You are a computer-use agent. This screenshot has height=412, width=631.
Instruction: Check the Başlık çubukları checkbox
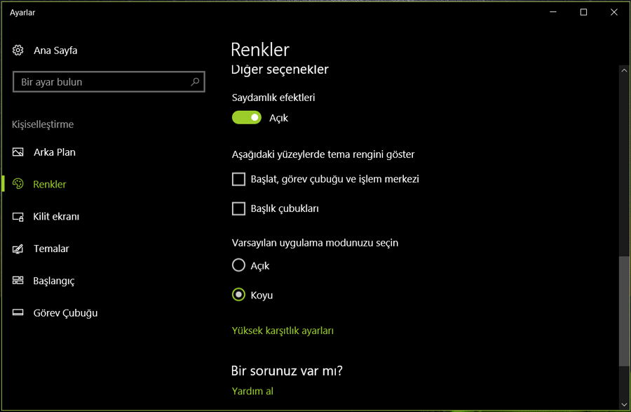click(238, 208)
